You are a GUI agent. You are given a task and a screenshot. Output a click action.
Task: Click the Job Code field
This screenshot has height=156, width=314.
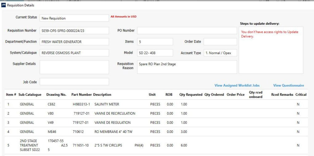74,82
